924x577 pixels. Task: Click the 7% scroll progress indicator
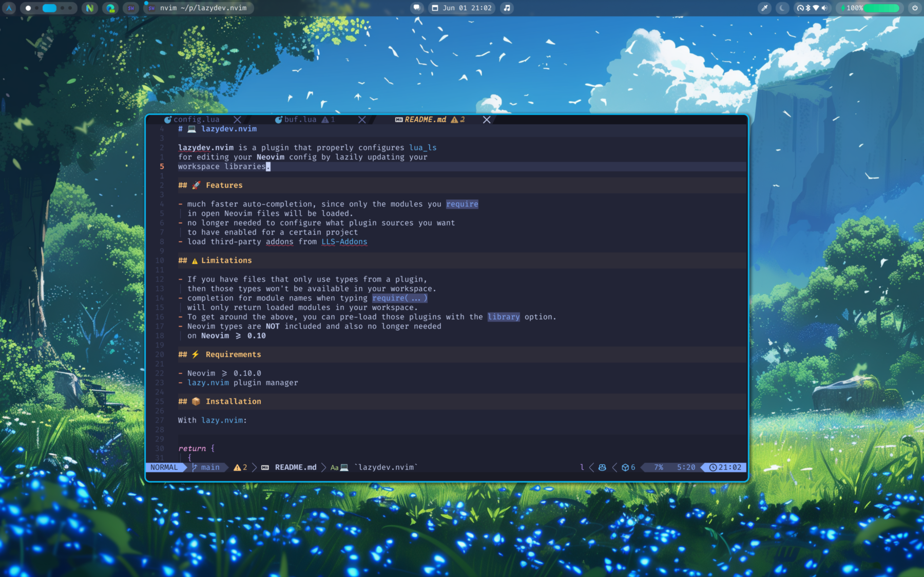(x=658, y=467)
